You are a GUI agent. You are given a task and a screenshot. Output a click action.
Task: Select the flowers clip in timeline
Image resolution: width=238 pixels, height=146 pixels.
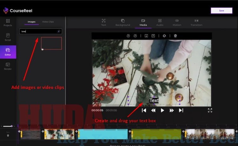click(59, 134)
